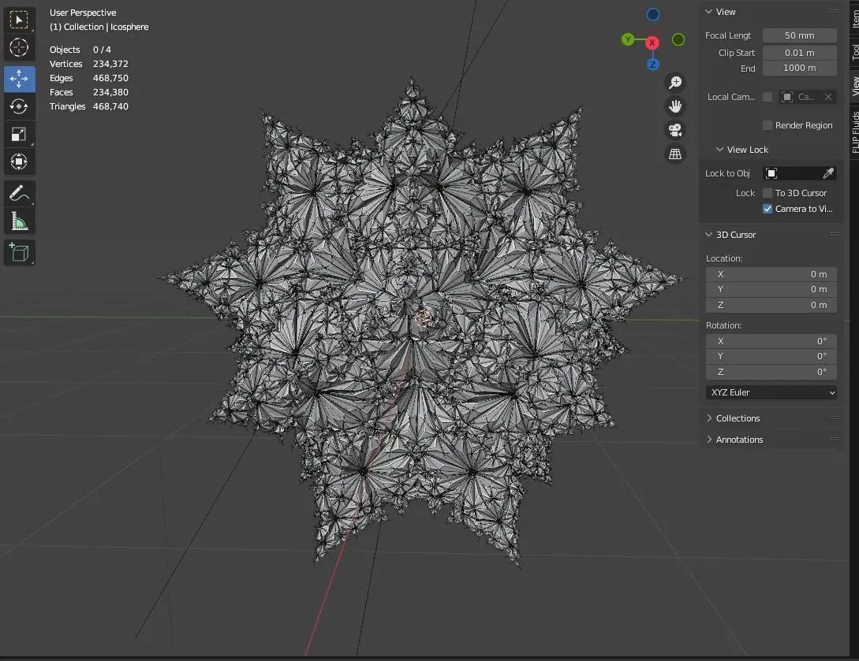Screen dimensions: 859x661
Task: Click the blue Z axis gizmo
Action: tap(652, 65)
